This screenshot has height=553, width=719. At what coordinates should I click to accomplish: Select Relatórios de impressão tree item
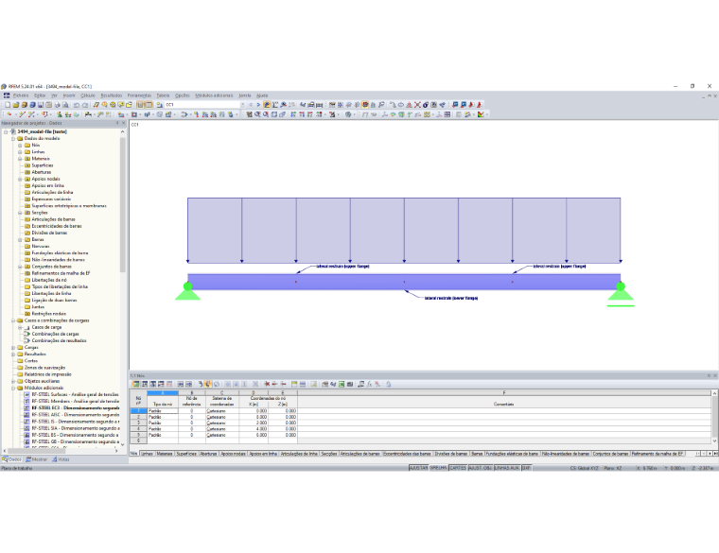47,374
